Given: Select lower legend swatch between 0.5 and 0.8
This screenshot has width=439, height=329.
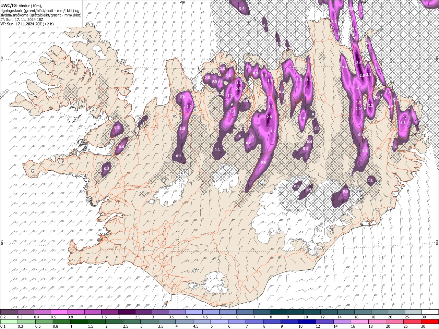Looking at the screenshot, I should (x=44, y=322).
